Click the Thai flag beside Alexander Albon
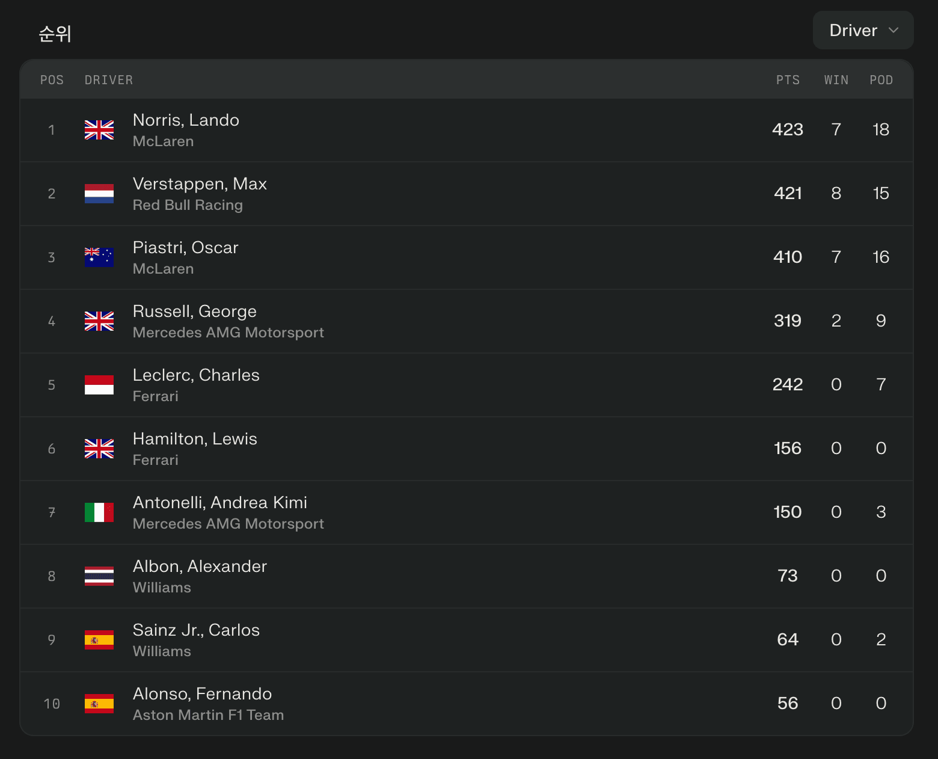938x759 pixels. [x=99, y=576]
